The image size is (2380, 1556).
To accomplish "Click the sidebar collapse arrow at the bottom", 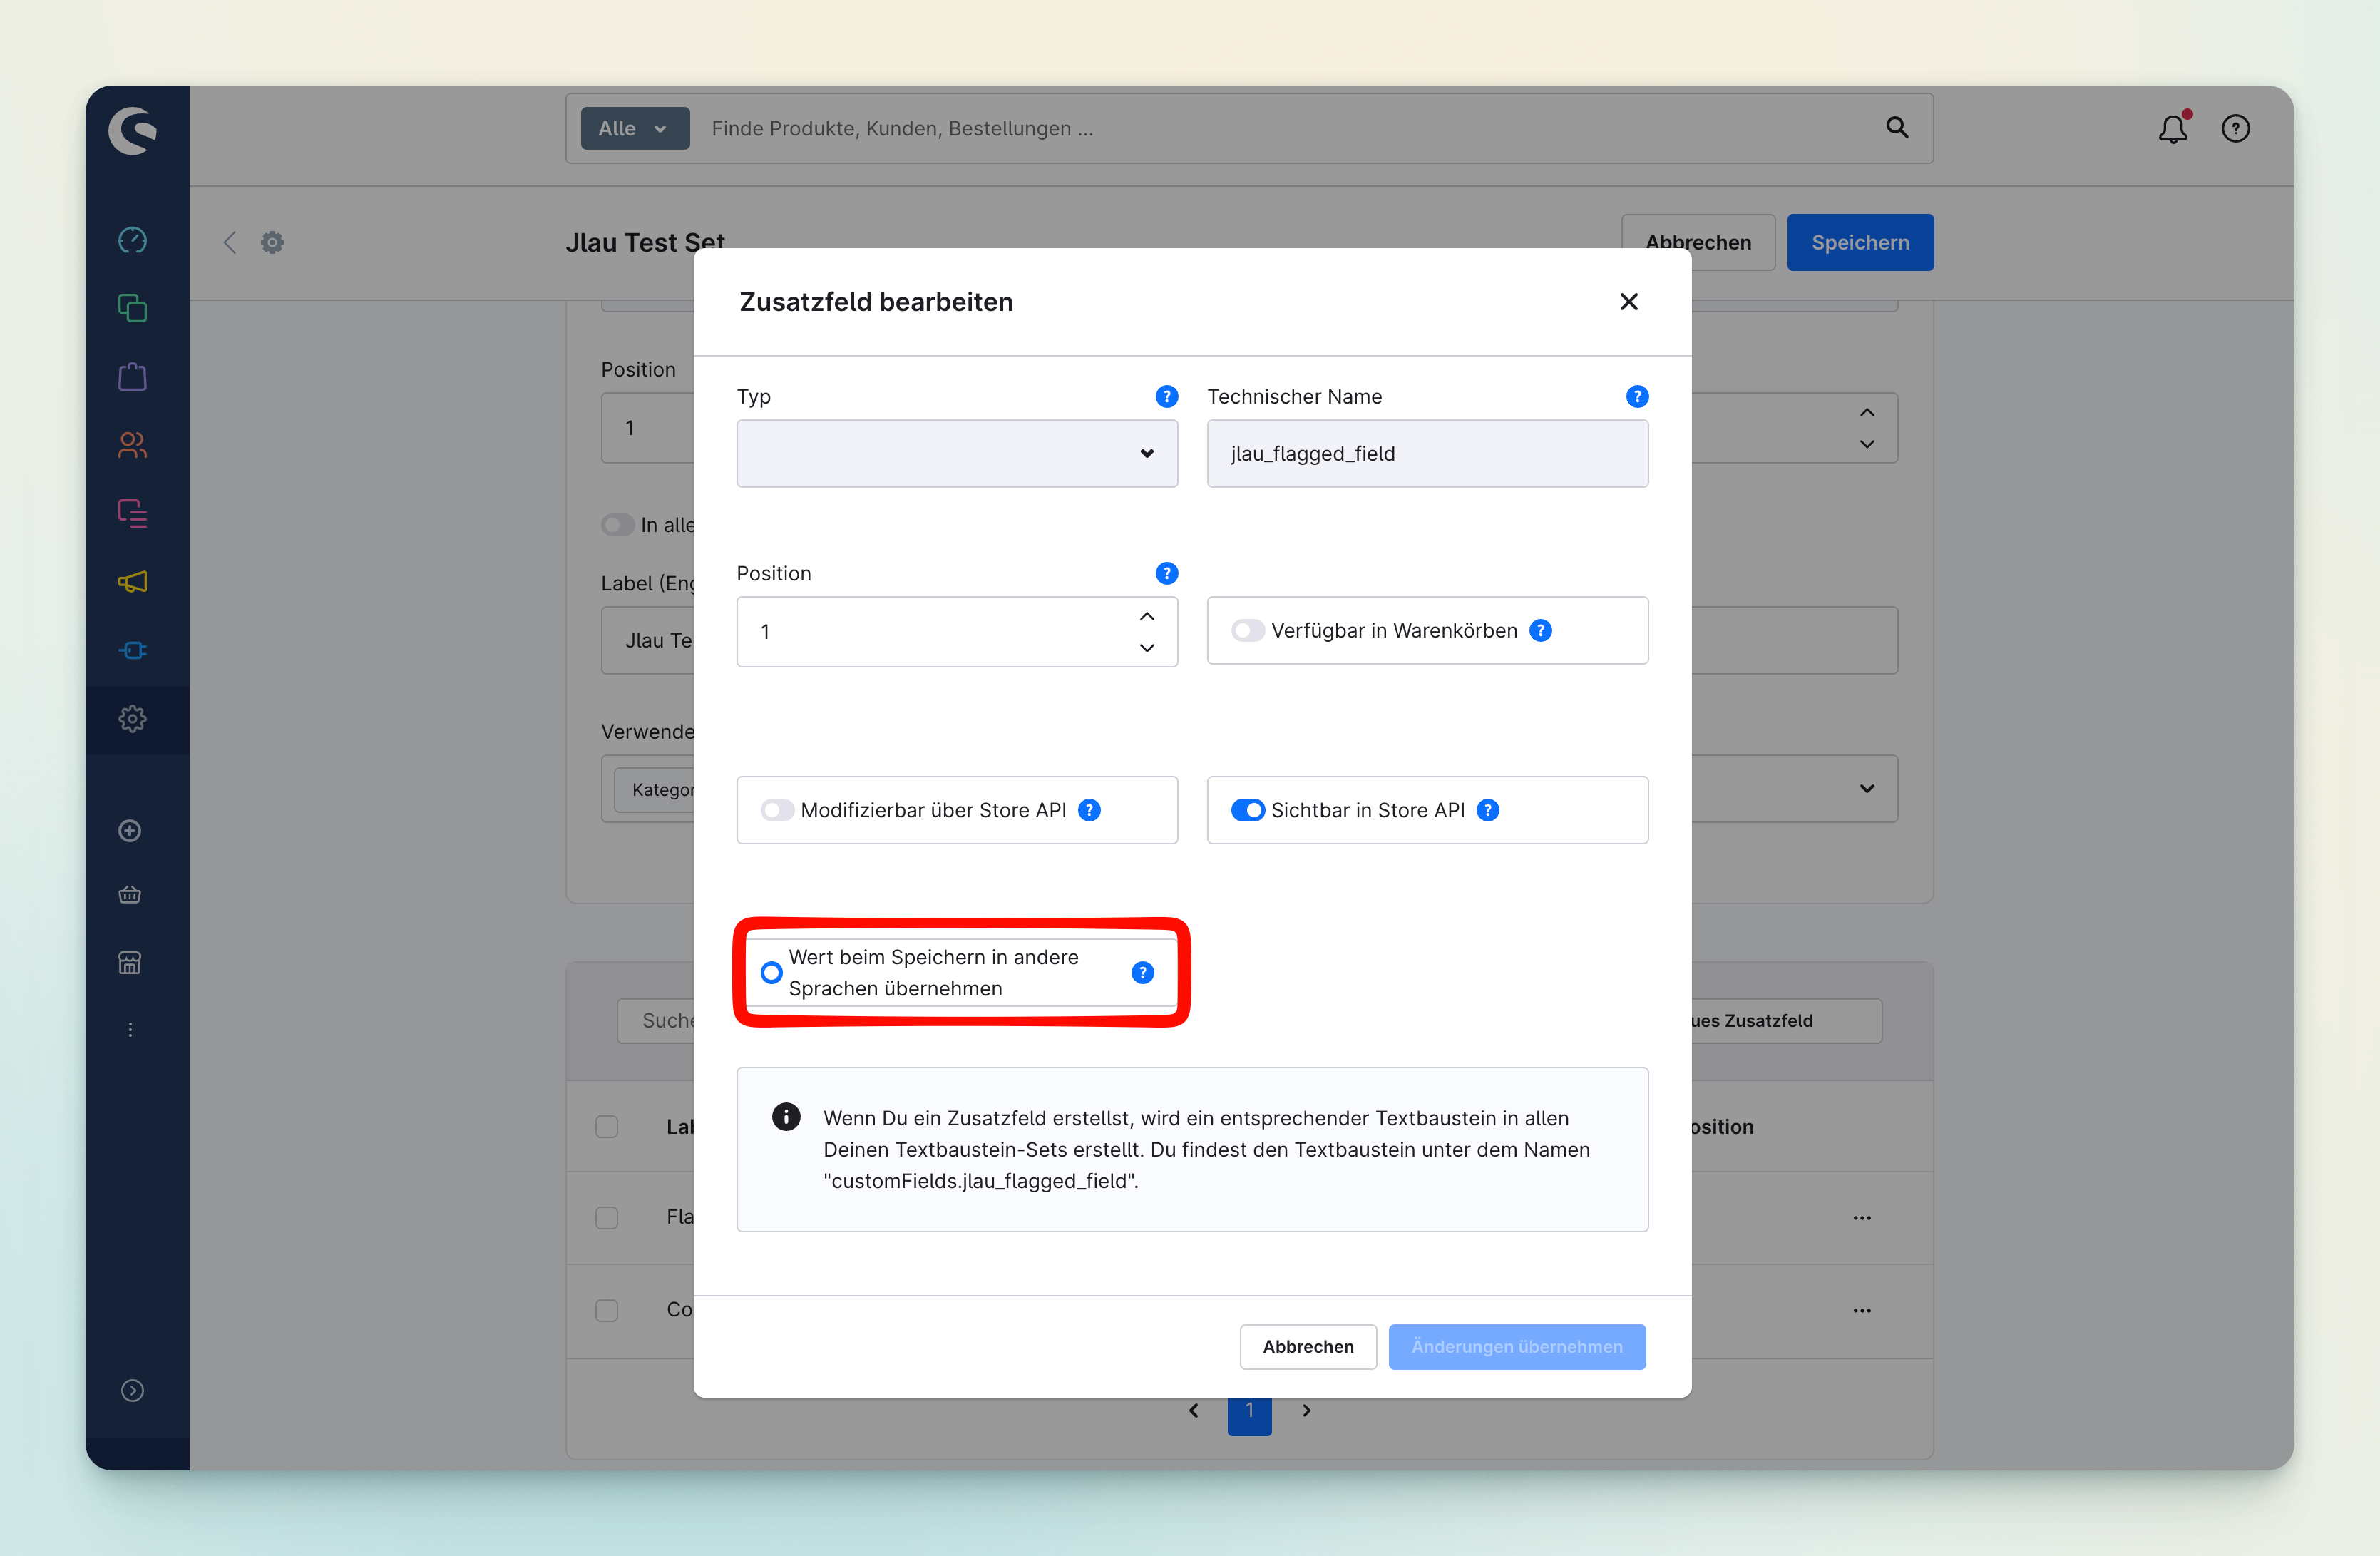I will (x=132, y=1391).
